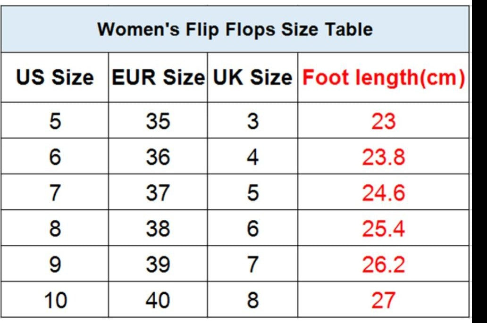Click foot length value 23.8
The height and width of the screenshot is (323, 487).
383,157
